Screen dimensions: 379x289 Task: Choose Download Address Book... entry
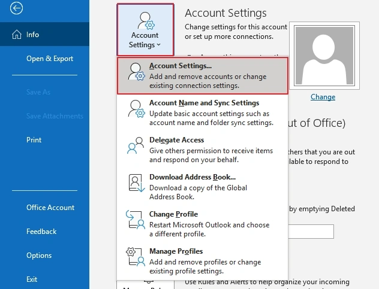click(x=203, y=187)
